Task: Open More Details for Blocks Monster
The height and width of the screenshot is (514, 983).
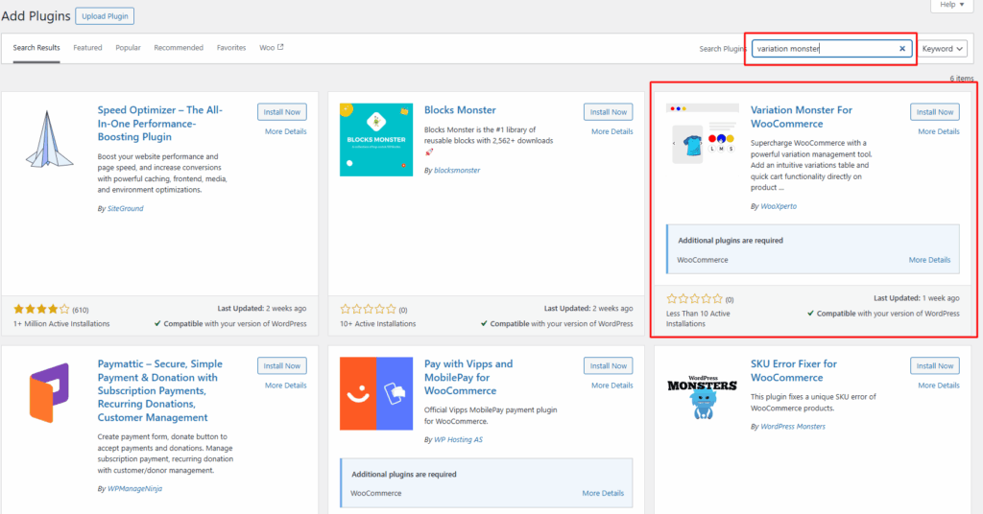Action: 611,131
